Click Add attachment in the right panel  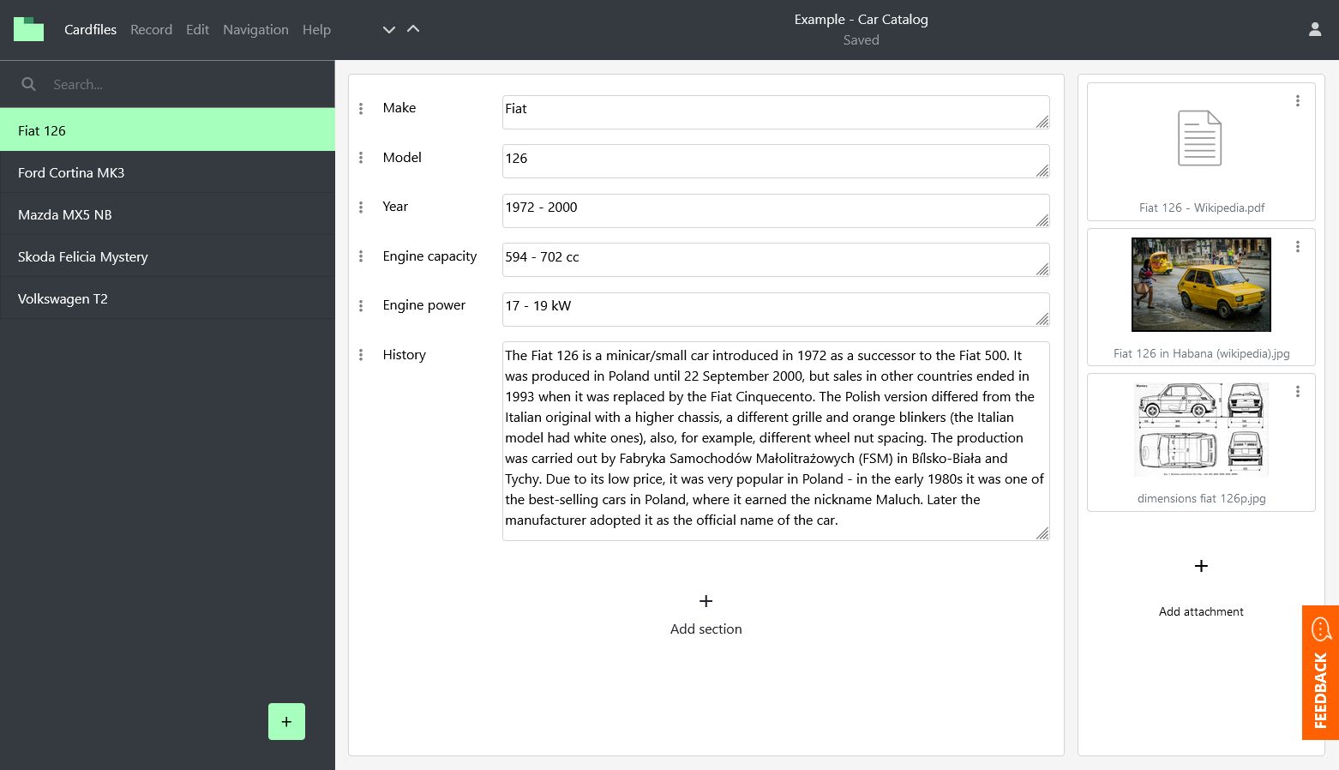pos(1201,588)
